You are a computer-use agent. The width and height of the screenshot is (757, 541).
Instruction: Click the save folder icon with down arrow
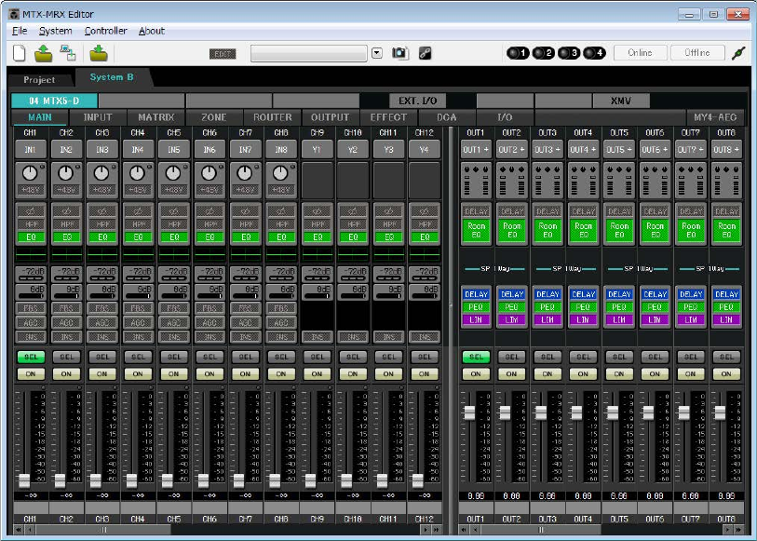99,53
